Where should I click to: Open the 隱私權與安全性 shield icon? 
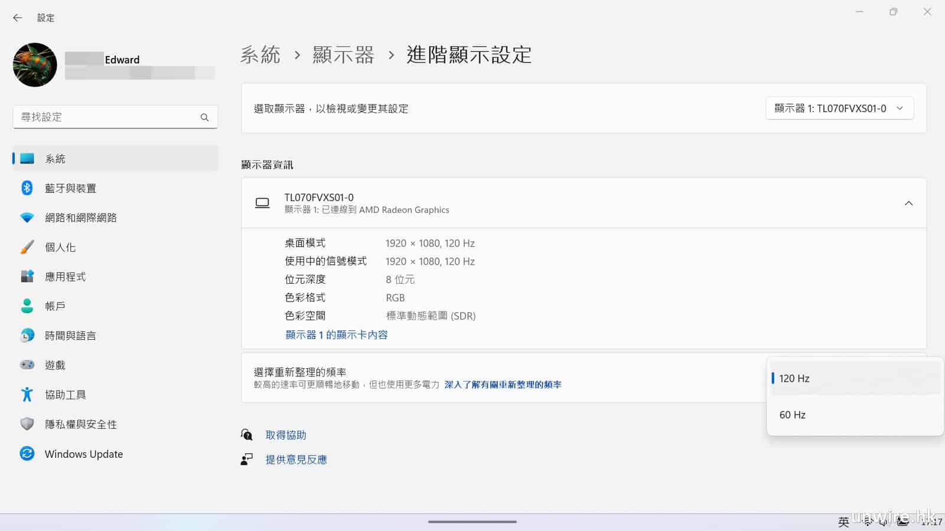point(27,424)
